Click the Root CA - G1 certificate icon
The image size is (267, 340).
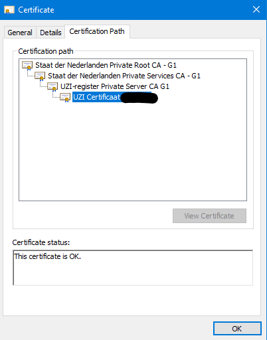[27, 66]
